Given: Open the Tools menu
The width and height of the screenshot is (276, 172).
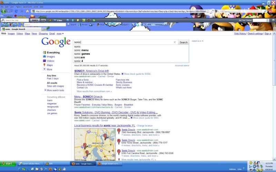Looking at the screenshot, I should pyautogui.click(x=36, y=7).
